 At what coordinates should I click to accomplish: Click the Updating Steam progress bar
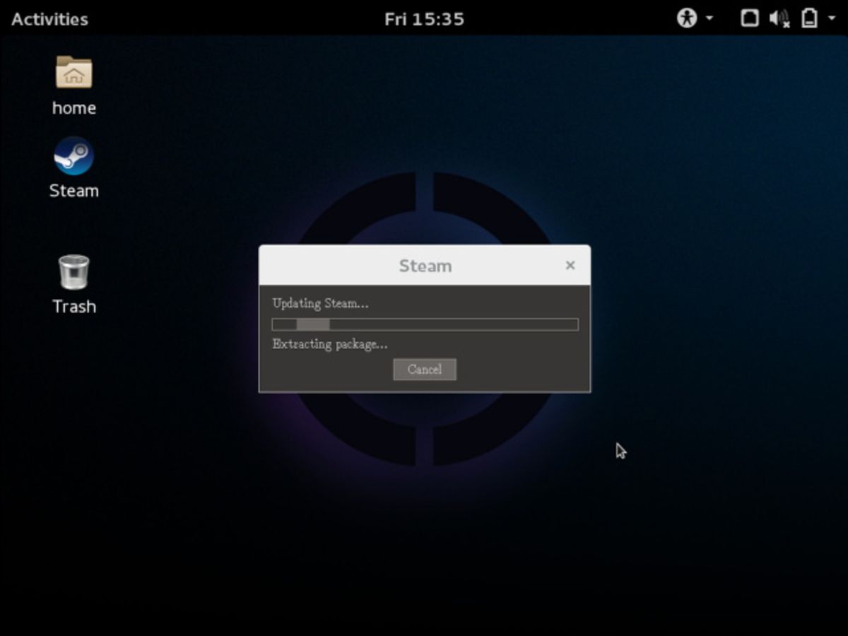[x=425, y=324]
